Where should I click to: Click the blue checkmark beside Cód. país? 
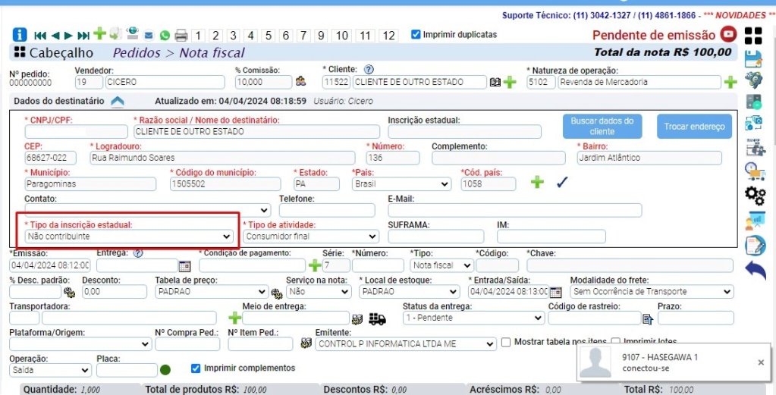coord(562,183)
